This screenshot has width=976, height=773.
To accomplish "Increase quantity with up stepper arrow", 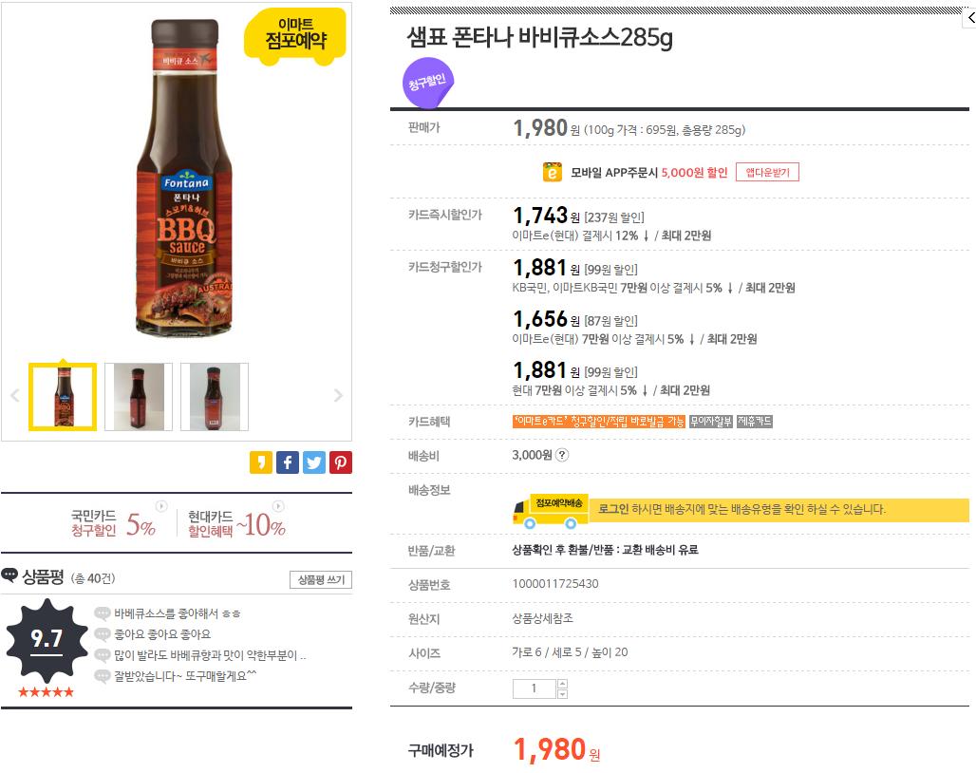I will (x=563, y=684).
